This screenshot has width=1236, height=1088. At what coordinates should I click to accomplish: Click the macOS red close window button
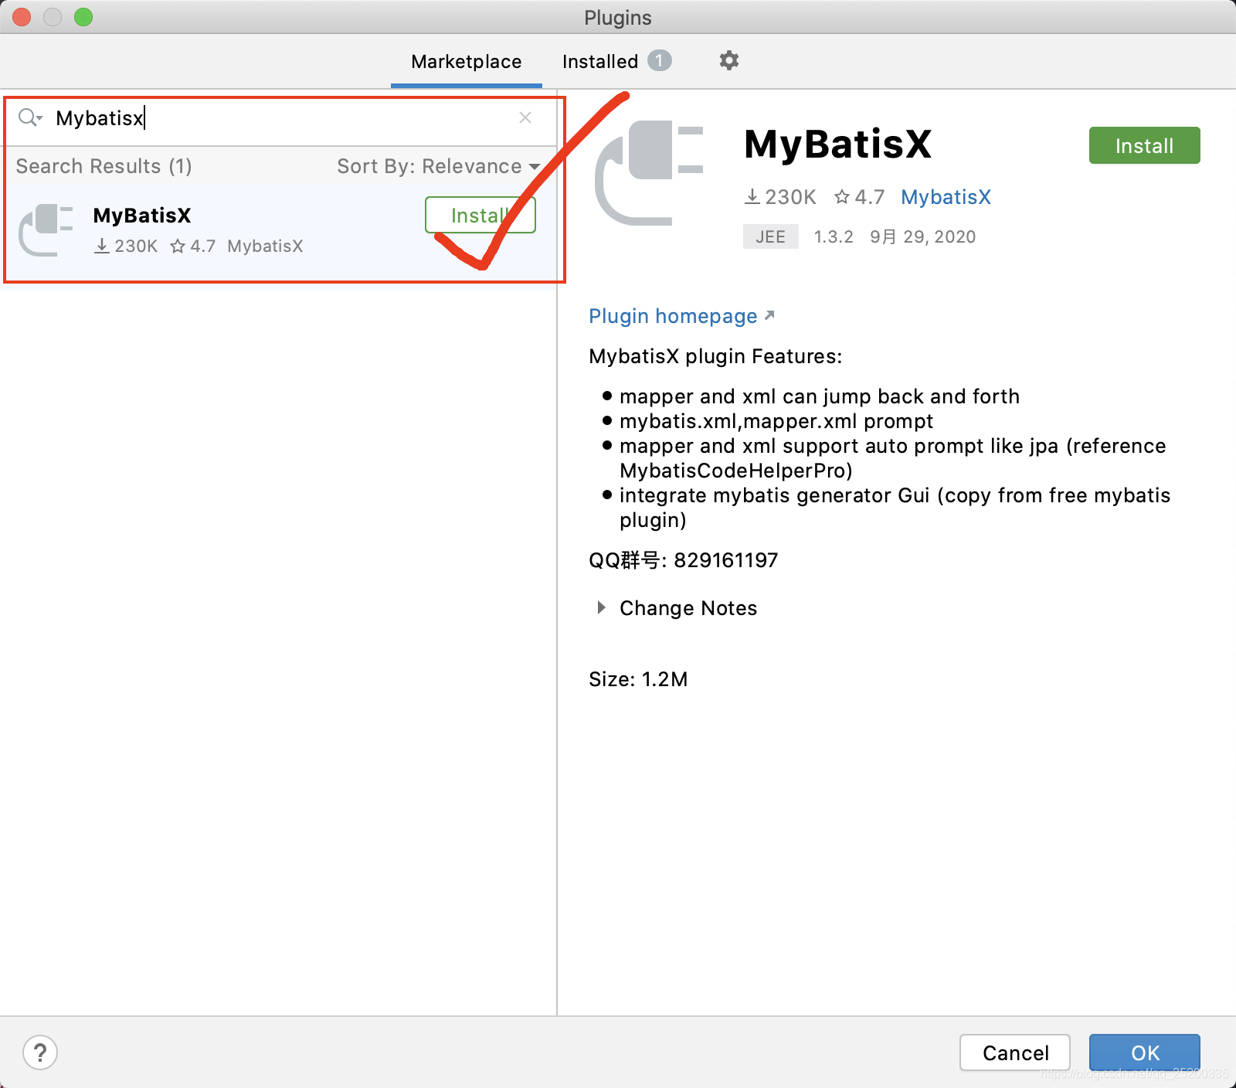click(22, 17)
